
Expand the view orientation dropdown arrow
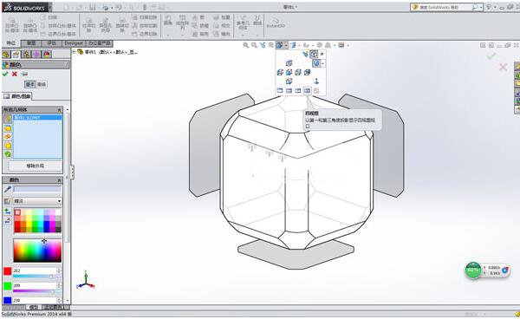(286, 45)
